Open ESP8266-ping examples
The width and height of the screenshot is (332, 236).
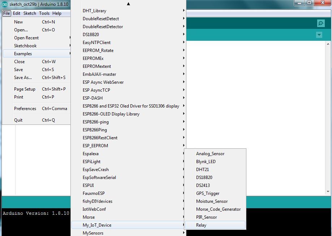129,122
